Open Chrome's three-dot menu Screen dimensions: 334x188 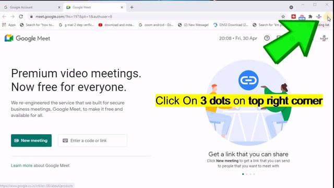coord(327,16)
